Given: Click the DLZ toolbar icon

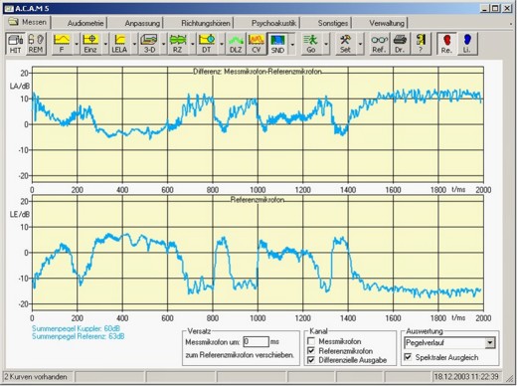Looking at the screenshot, I should pos(236,44).
